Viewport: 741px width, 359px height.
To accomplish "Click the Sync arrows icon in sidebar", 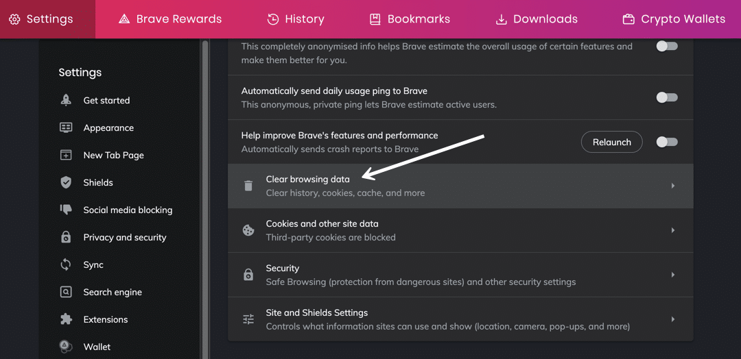I will [66, 264].
